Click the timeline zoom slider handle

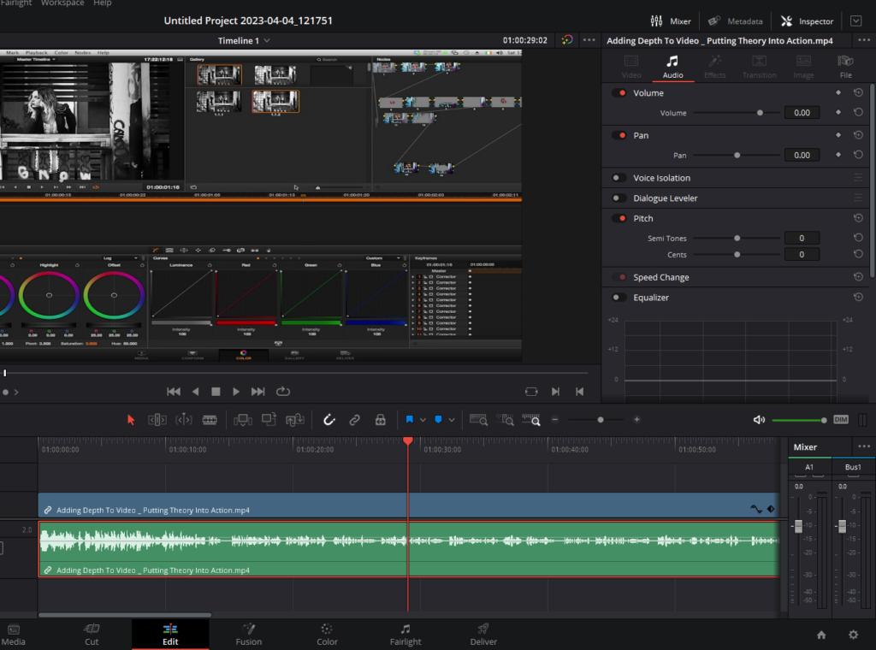click(x=601, y=420)
